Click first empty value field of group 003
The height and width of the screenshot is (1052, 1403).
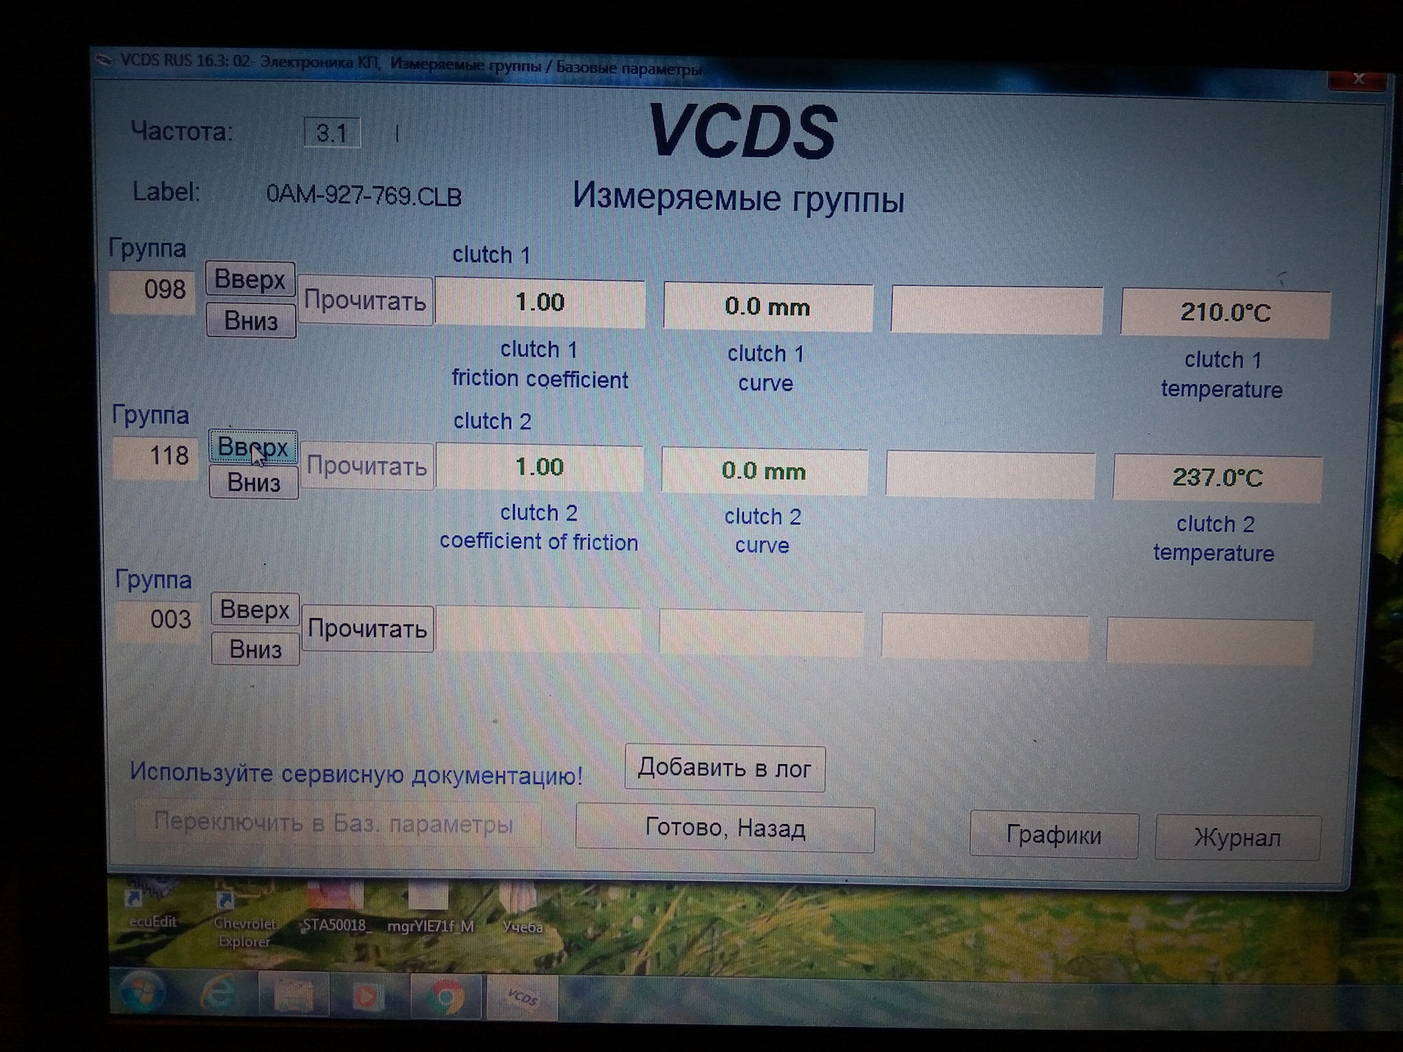tap(539, 630)
